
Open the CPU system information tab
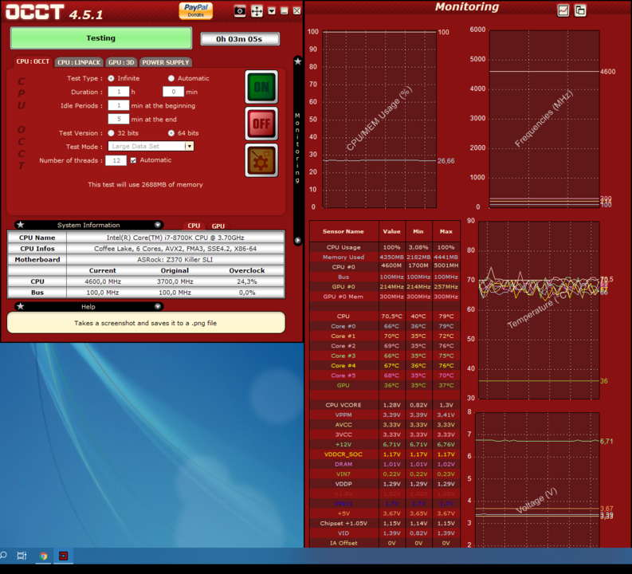194,226
